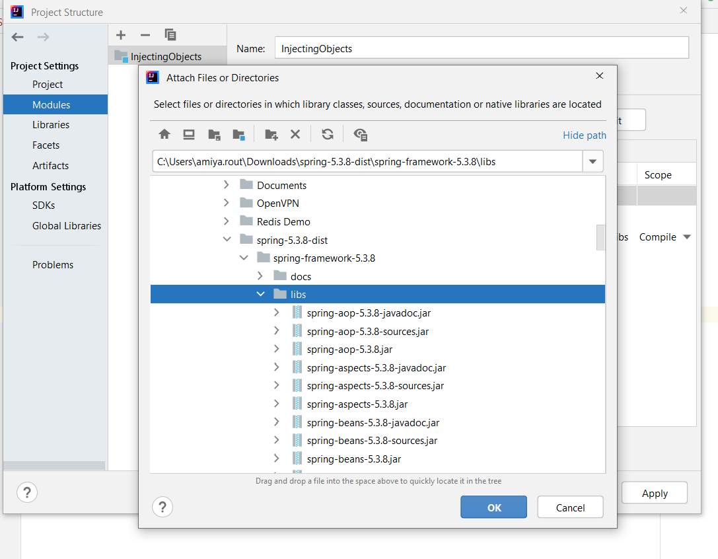This screenshot has height=559, width=718.
Task: Select spring-aop-5.3.8-sources.jar
Action: pyautogui.click(x=368, y=331)
